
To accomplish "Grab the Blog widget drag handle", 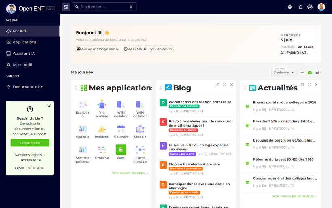I will pos(161,88).
